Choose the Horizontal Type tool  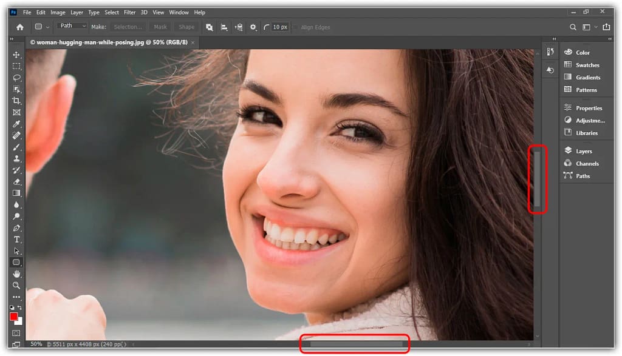16,240
